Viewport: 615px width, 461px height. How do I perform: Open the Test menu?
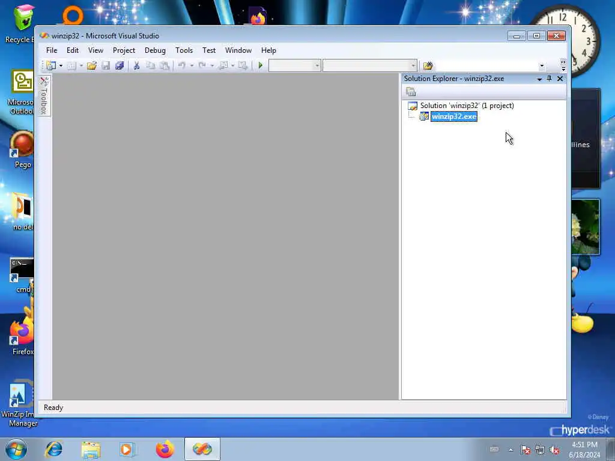click(209, 50)
